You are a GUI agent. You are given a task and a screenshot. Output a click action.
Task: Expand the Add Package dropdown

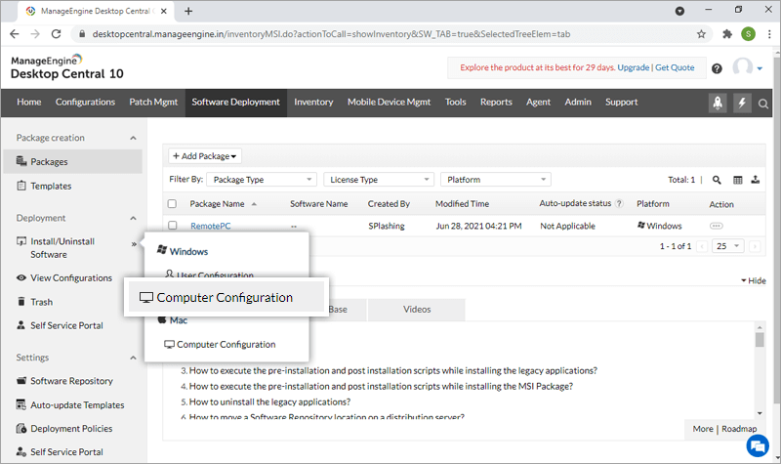pos(205,156)
